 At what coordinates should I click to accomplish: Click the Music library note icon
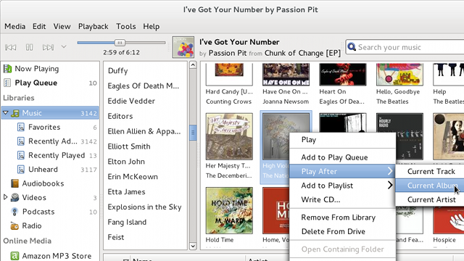15,113
